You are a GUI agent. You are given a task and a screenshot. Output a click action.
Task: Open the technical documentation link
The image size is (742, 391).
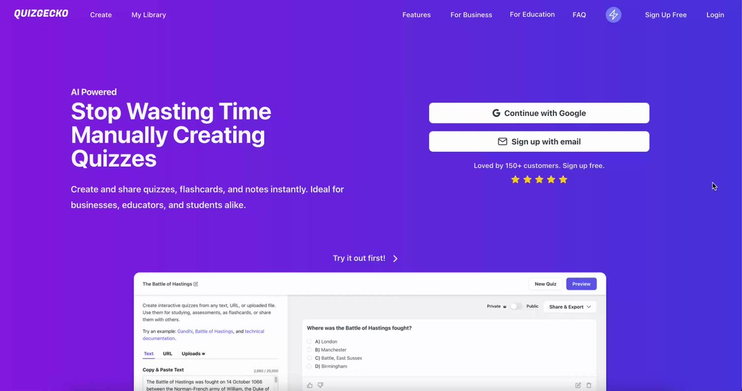coord(254,331)
